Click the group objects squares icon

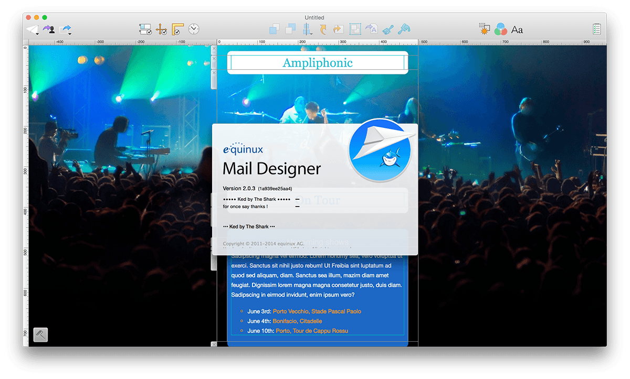[355, 29]
